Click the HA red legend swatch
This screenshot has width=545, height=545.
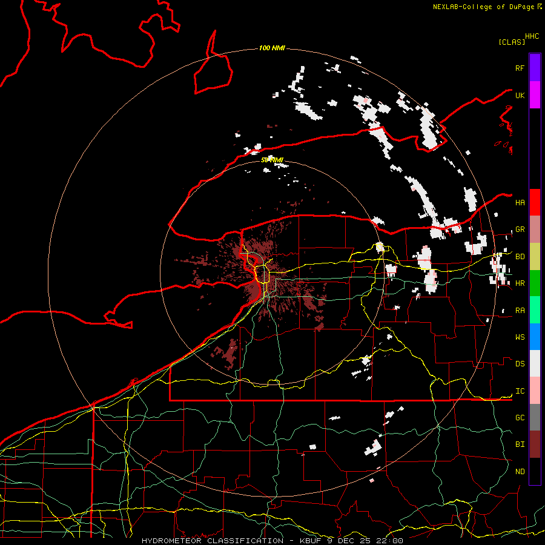click(x=535, y=202)
